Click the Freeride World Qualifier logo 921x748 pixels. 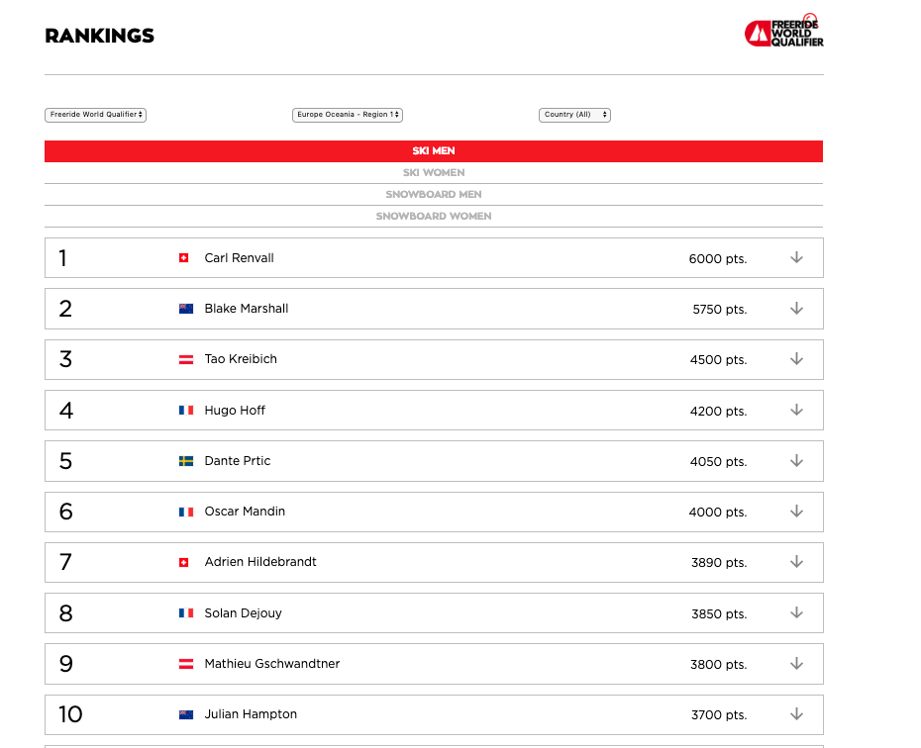click(783, 31)
